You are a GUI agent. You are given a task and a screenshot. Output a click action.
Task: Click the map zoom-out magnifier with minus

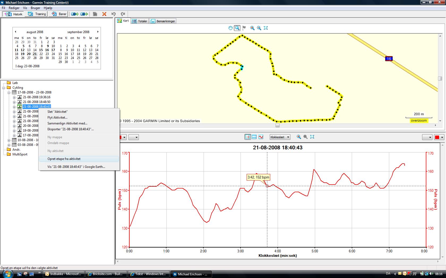pos(259,28)
